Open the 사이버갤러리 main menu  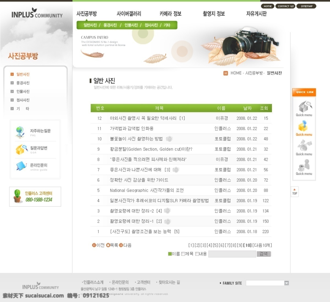point(129,14)
